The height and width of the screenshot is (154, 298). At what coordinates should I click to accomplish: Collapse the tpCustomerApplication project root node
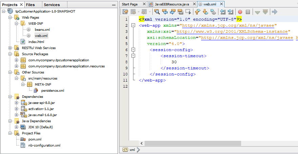point(4,12)
